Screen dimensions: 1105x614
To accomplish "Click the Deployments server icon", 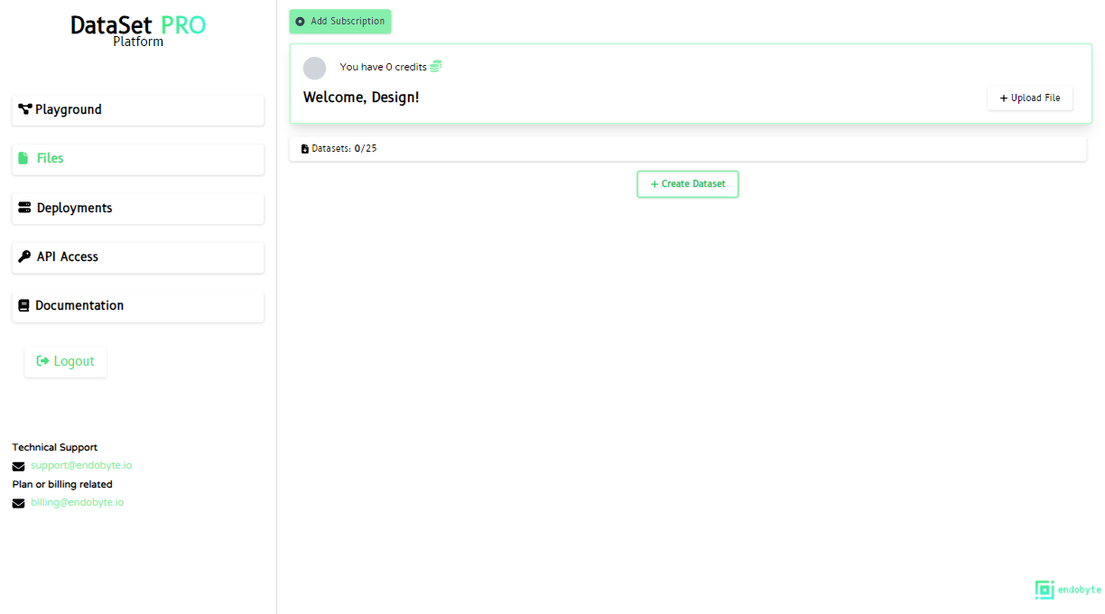I will point(24,208).
